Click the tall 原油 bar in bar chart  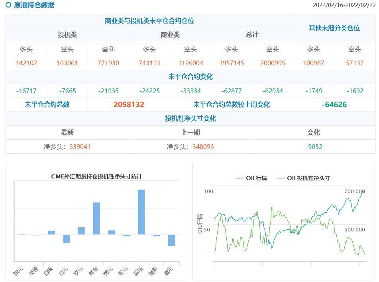[141, 212]
